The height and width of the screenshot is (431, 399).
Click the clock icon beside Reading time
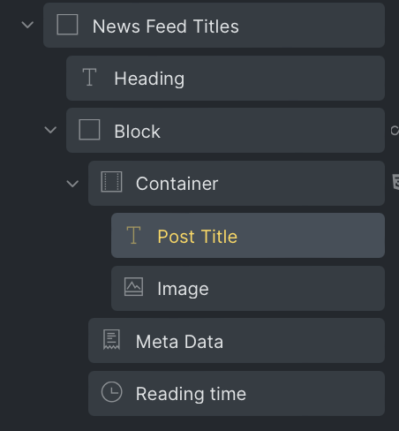(x=111, y=392)
